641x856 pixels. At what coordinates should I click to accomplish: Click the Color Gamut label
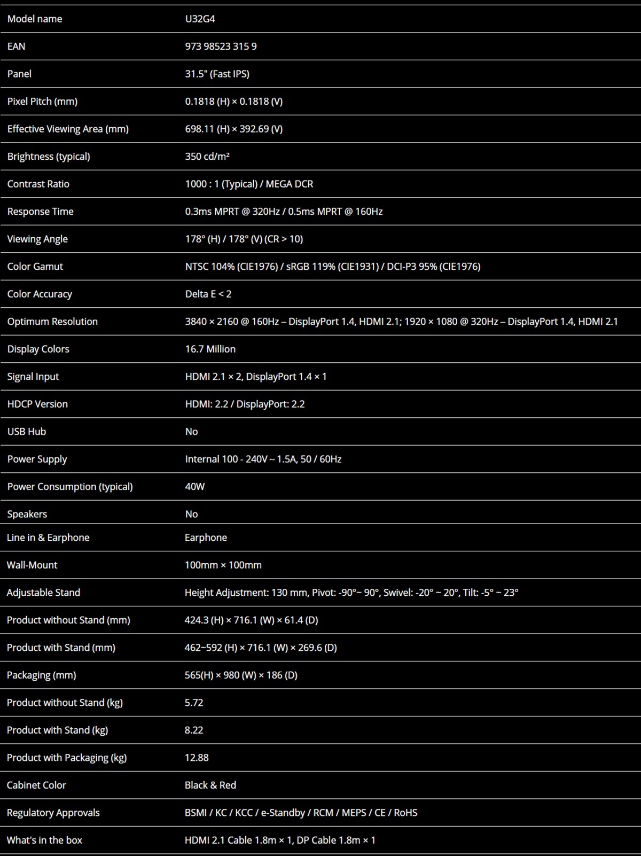tap(35, 267)
